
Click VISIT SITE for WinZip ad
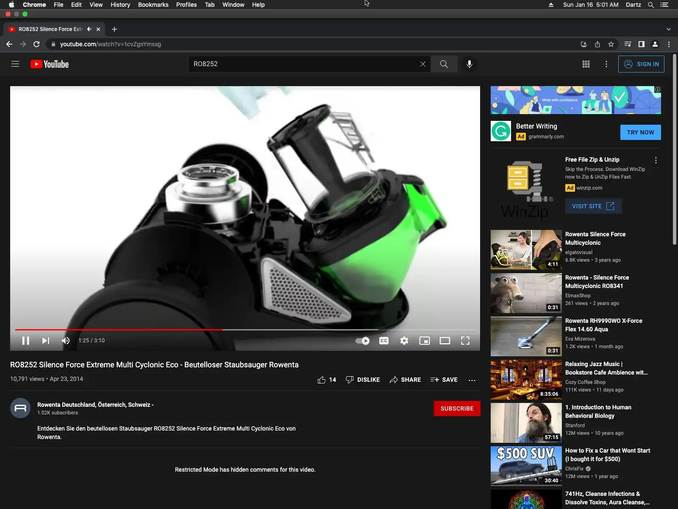pyautogui.click(x=593, y=206)
